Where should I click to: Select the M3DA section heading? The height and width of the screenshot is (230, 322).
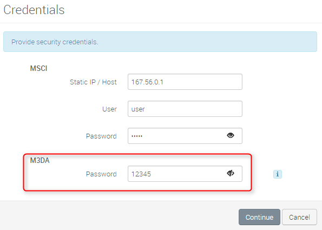coord(40,160)
